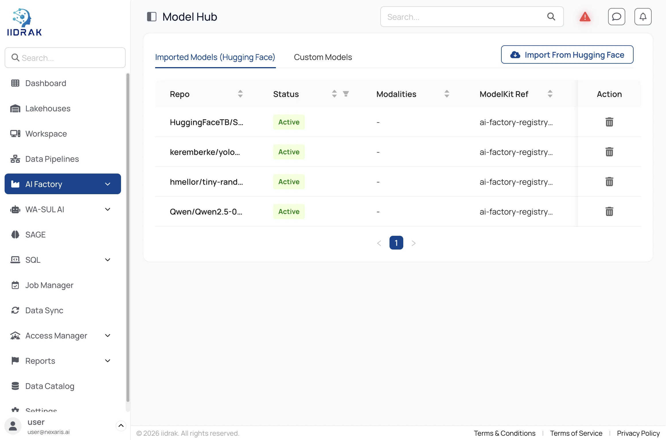Sort table by Repo column arrows

(x=240, y=94)
